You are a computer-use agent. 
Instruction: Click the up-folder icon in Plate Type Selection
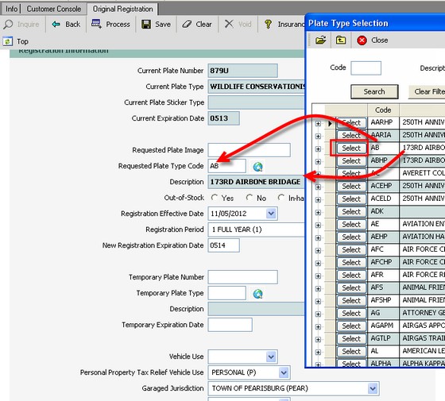[x=341, y=40]
